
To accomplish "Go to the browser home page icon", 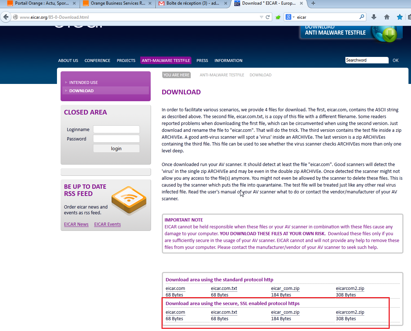I will click(386, 17).
